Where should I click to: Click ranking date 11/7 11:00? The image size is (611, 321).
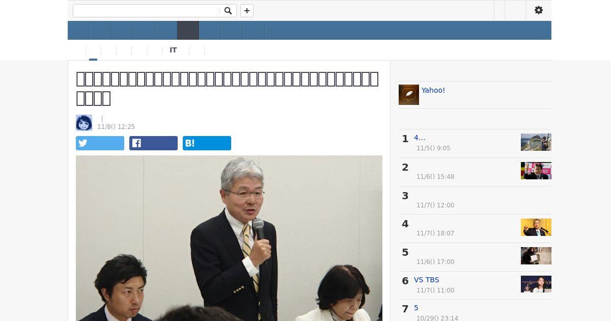tap(435, 290)
